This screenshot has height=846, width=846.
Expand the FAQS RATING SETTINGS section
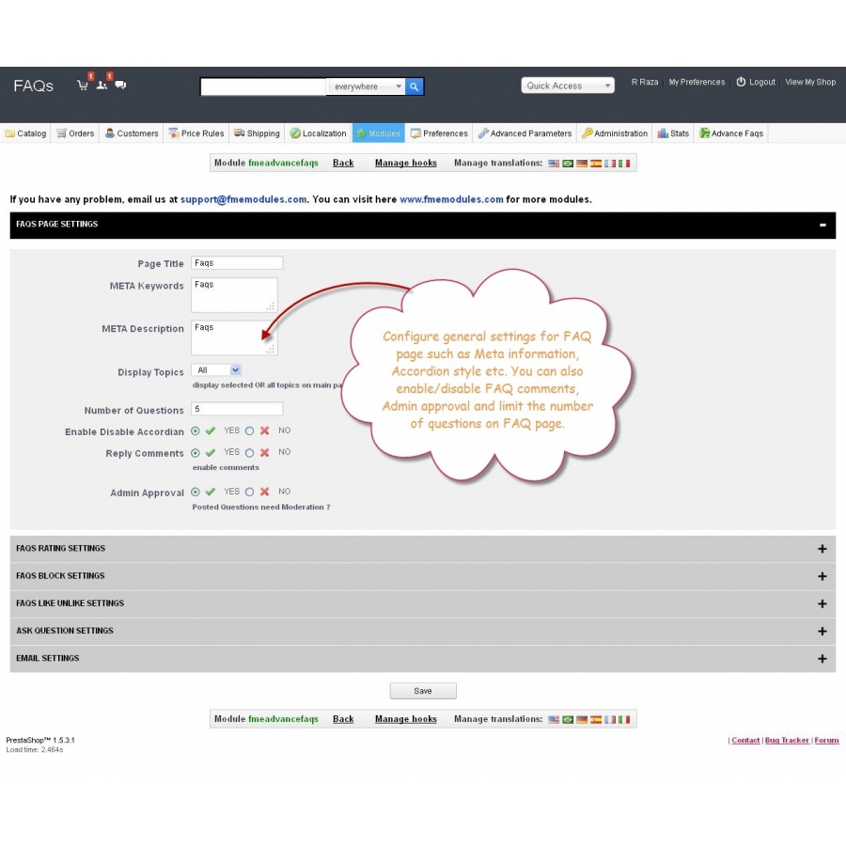(x=822, y=548)
